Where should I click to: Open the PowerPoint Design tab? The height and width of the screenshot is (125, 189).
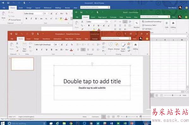[x=36, y=39]
